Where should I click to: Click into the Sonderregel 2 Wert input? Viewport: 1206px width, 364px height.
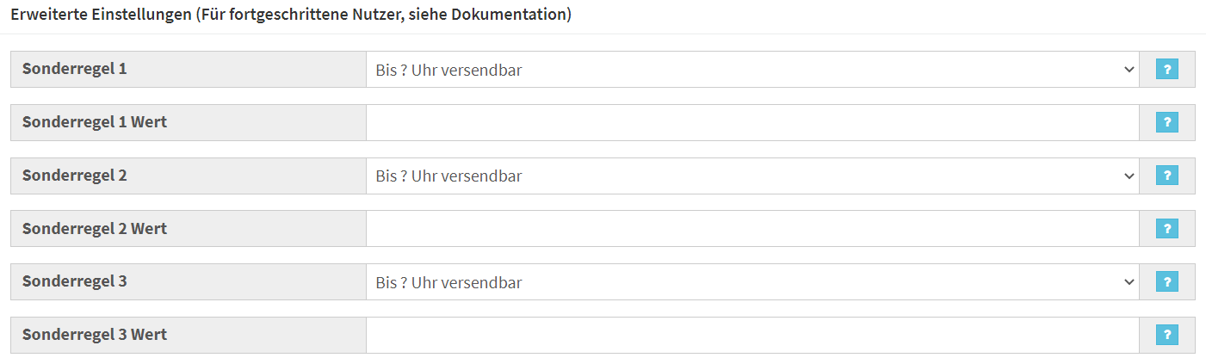[x=752, y=229]
